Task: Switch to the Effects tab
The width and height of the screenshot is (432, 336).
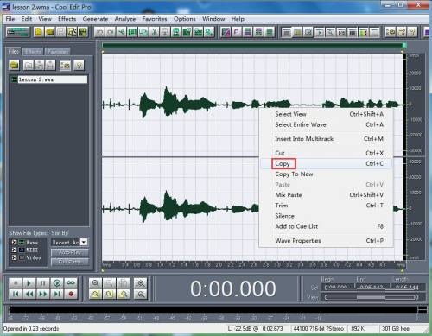Action: 33,52
